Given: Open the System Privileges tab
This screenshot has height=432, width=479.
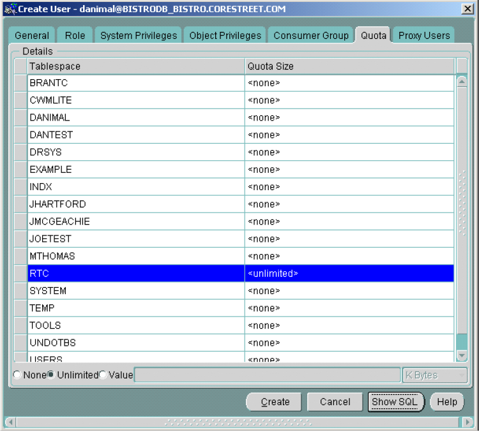Looking at the screenshot, I should pyautogui.click(x=139, y=36).
